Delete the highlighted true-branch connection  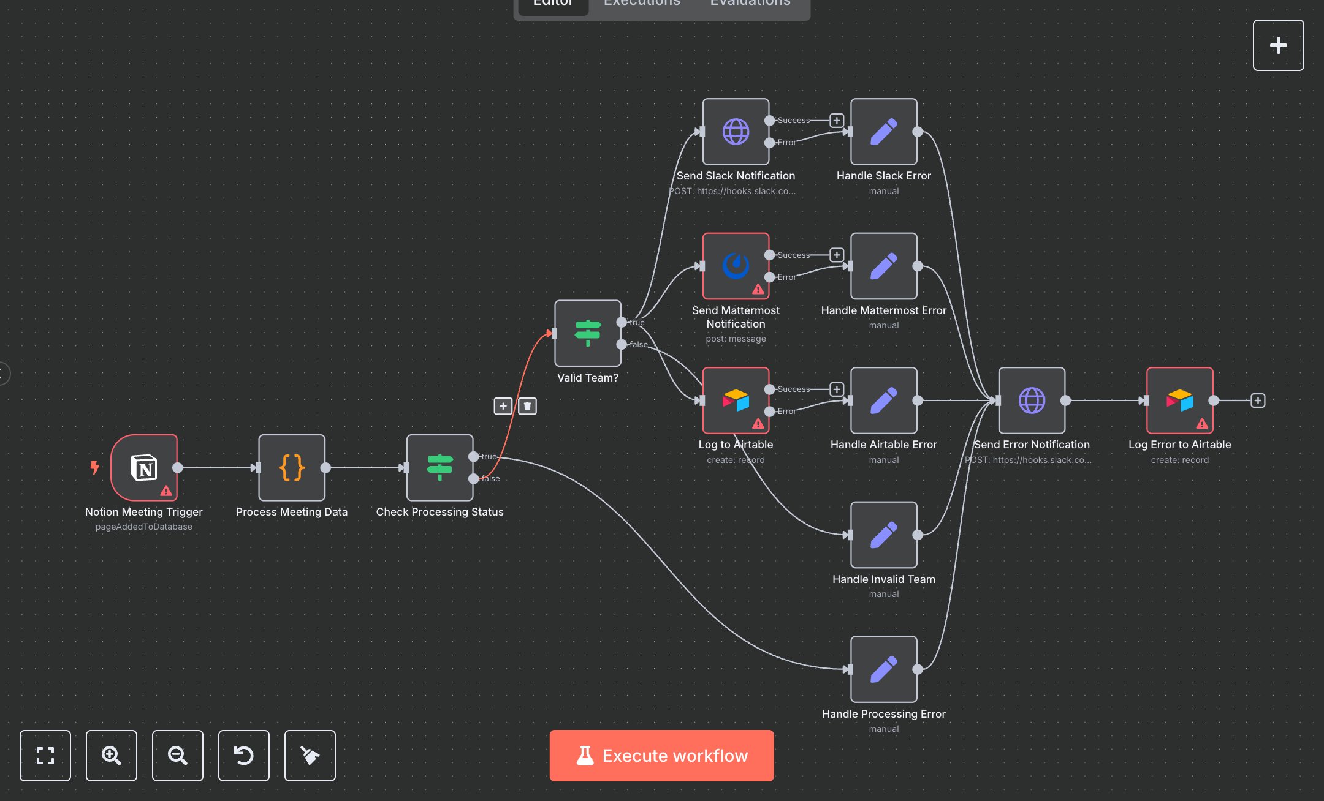tap(527, 406)
